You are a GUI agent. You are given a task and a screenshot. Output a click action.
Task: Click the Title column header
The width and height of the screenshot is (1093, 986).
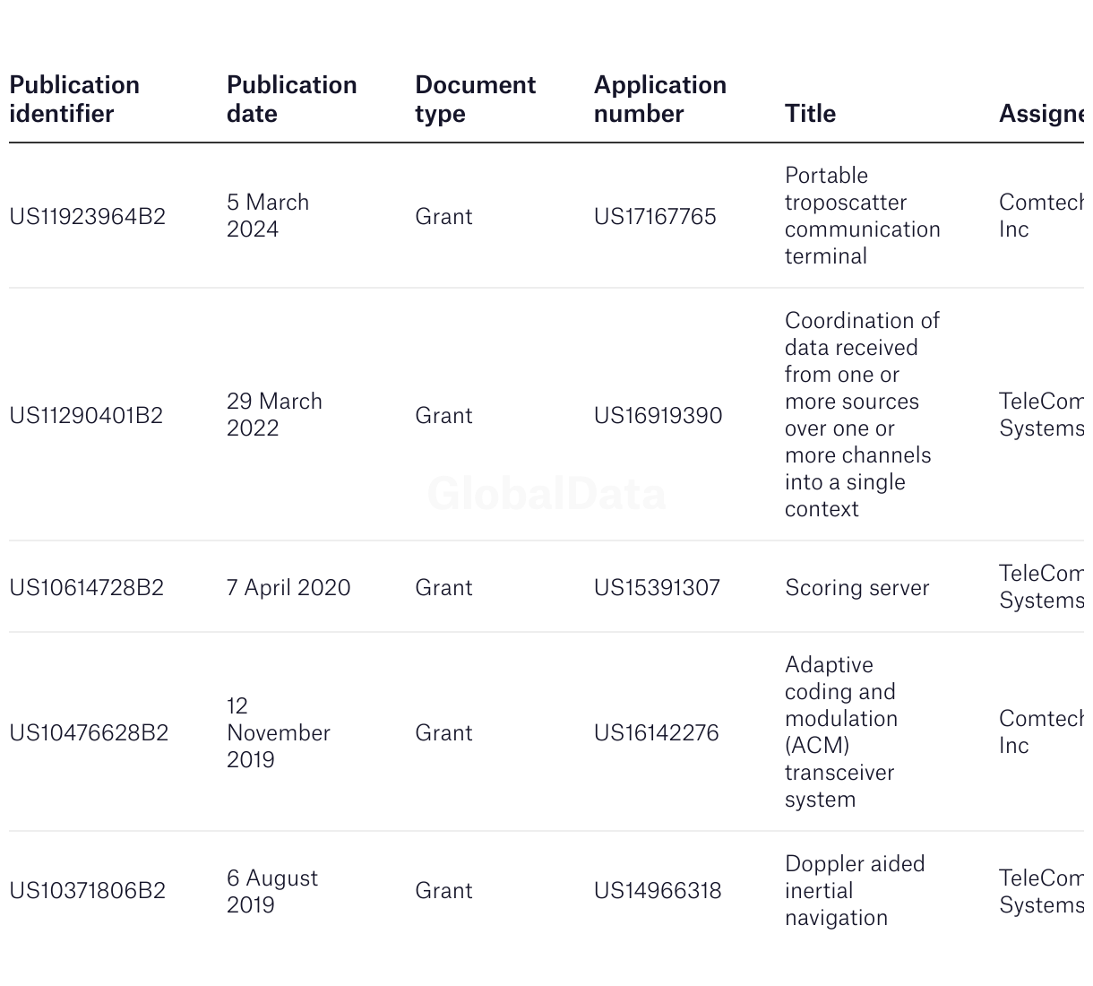(810, 114)
